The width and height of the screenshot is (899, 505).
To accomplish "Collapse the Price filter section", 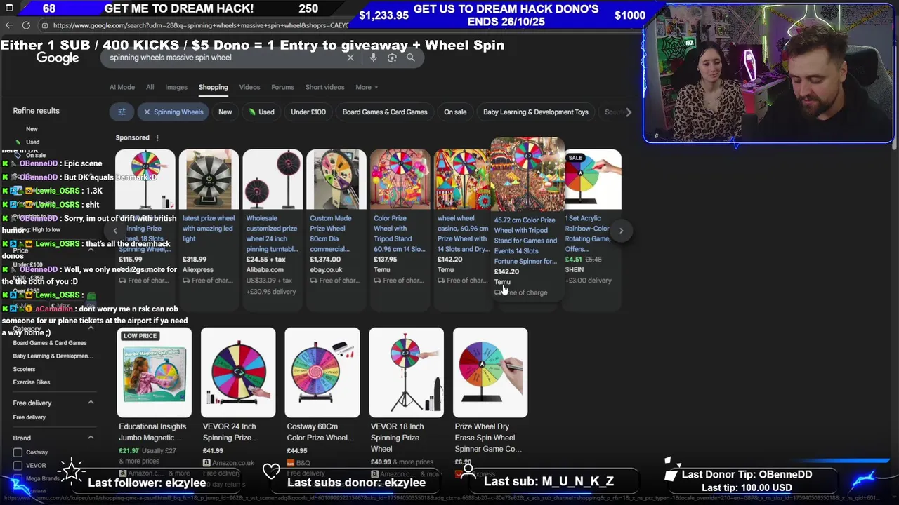I will 91,250.
